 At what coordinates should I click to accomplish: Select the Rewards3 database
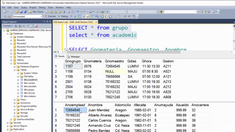click(x=21, y=50)
